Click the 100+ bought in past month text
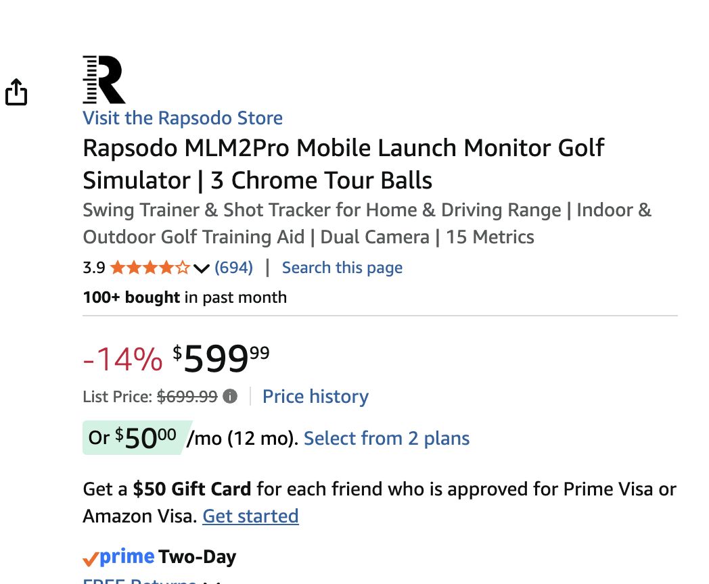709x584 pixels. tap(185, 297)
